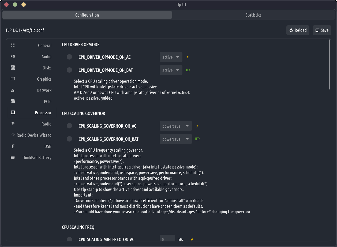Expand CPU_SCALING_GOVERNOR_ON_AC powersave dropdown

176,126
